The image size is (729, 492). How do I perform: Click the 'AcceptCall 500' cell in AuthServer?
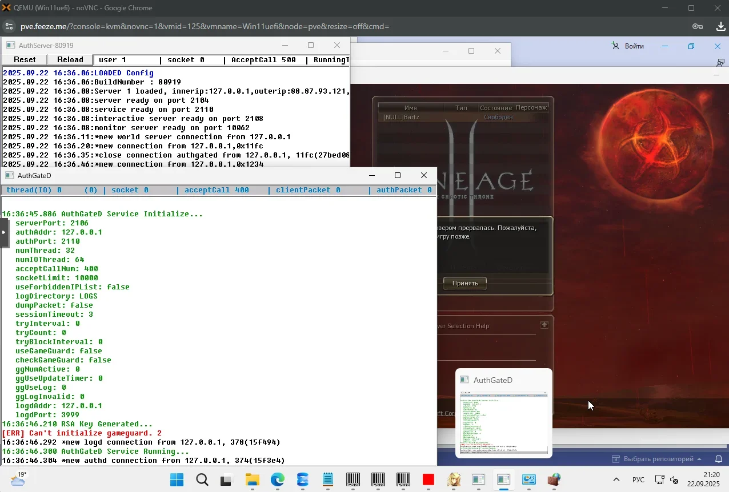(x=264, y=59)
